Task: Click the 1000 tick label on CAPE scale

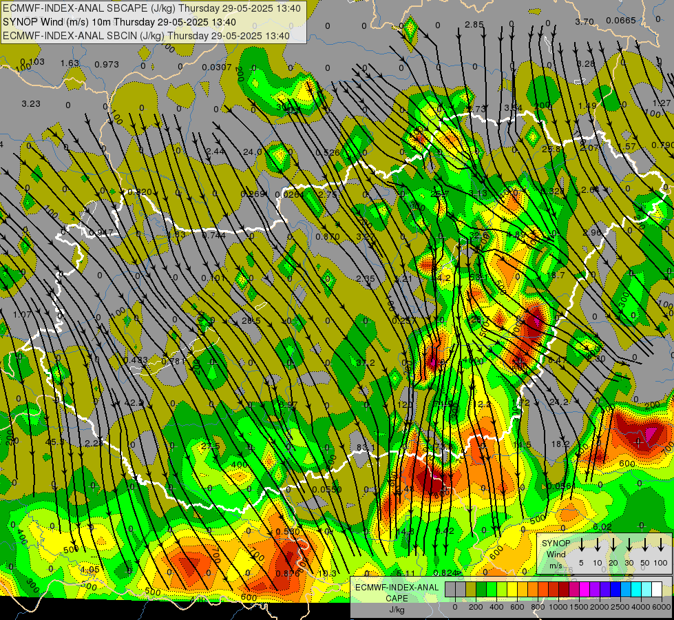Action: [x=558, y=607]
